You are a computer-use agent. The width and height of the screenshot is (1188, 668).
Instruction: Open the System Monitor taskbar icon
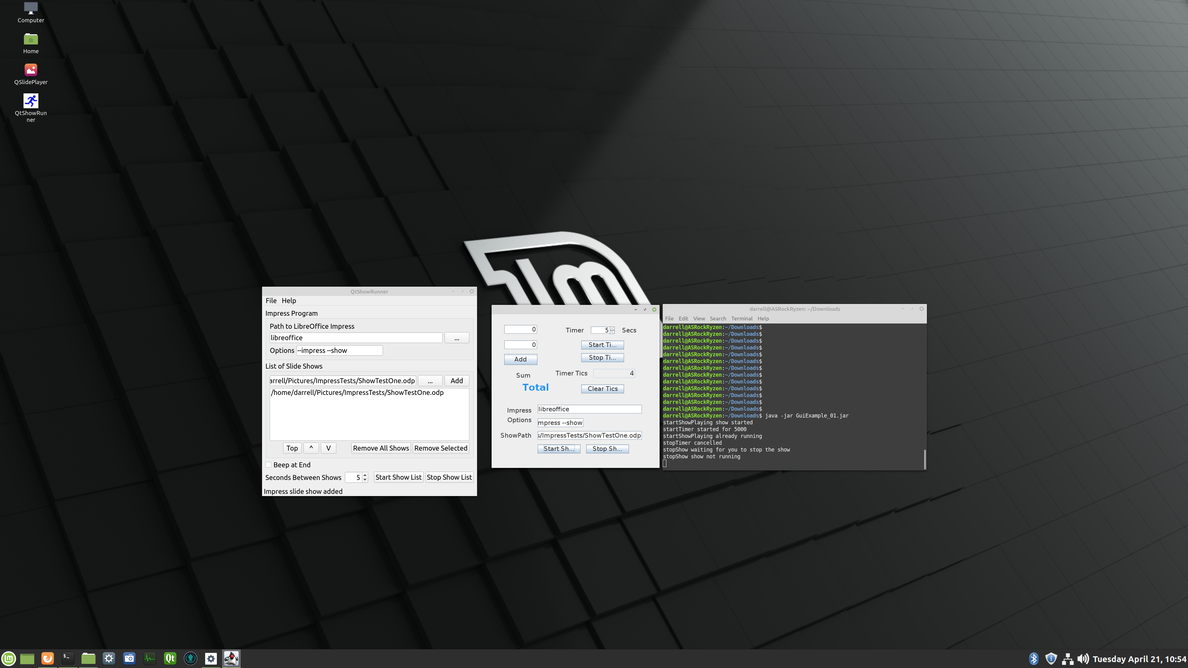[149, 658]
